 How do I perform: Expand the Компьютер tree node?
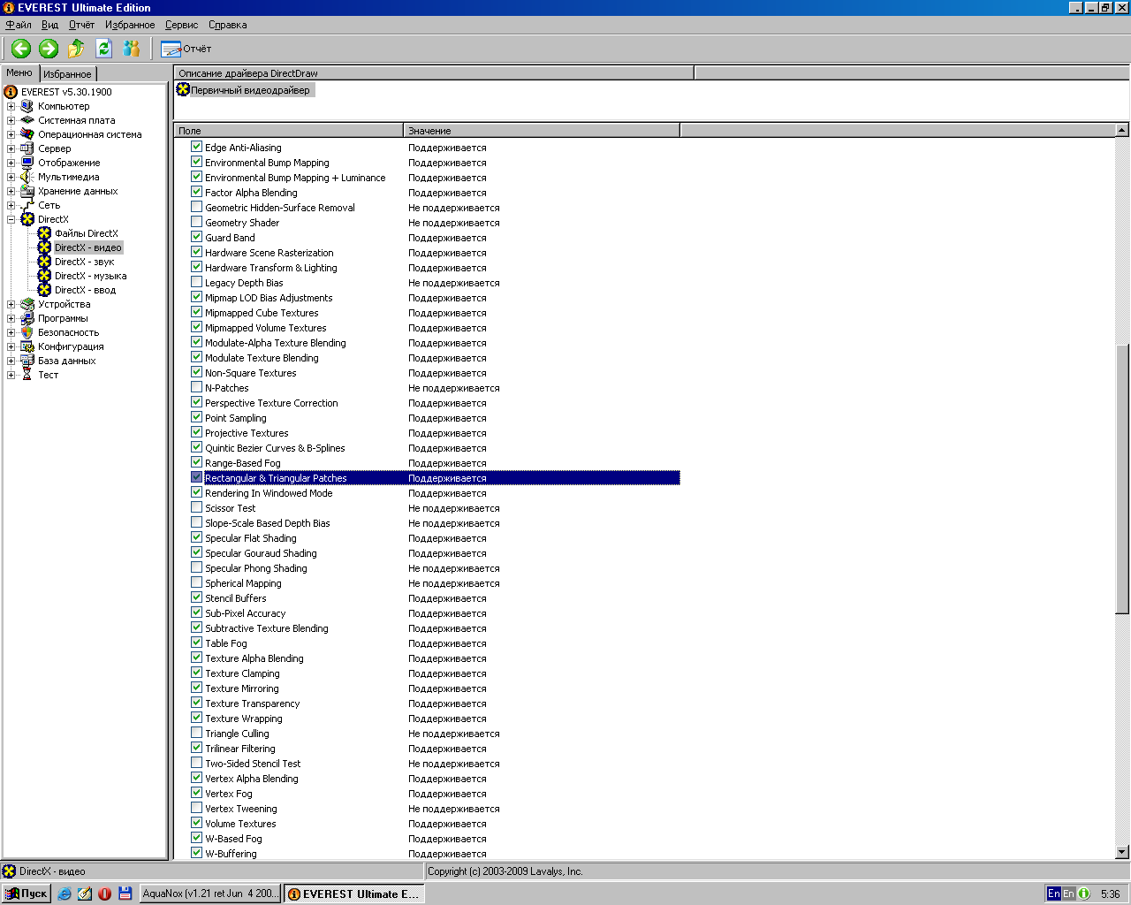pos(11,106)
